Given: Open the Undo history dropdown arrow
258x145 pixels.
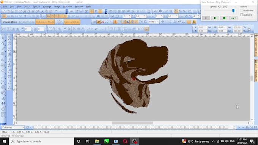Looking at the screenshot, I should click(x=59, y=11).
